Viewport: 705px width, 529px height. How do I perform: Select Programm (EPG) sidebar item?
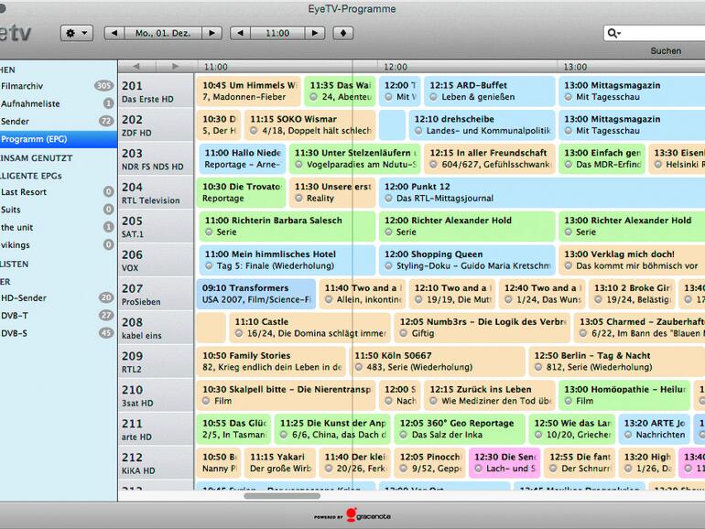[59, 139]
